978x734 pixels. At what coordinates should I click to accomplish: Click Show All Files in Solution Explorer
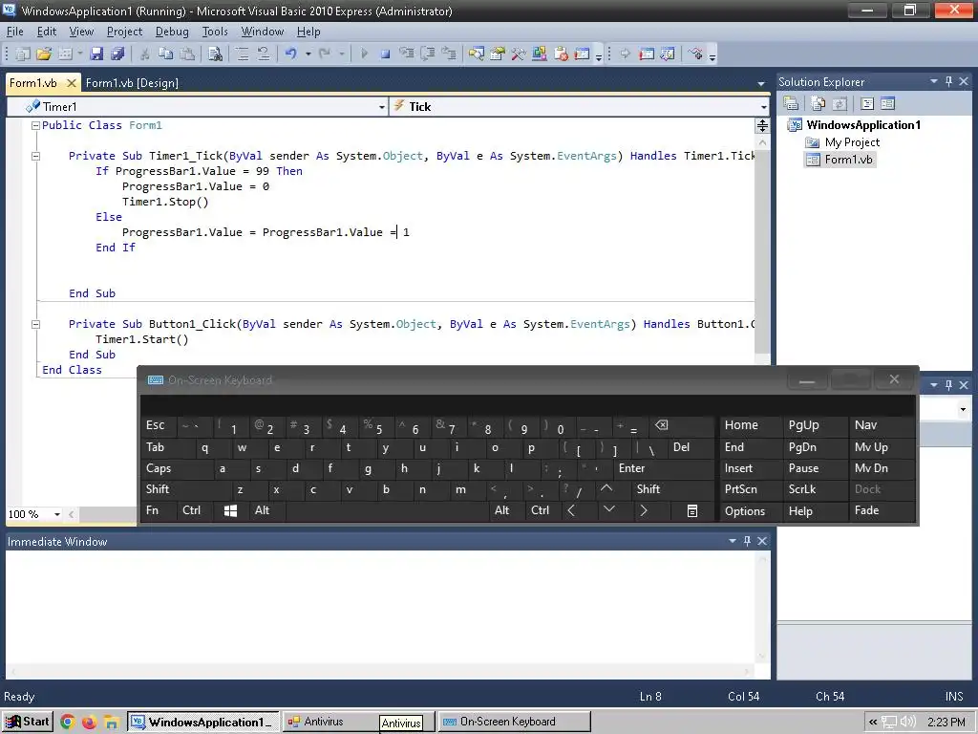pyautogui.click(x=819, y=103)
